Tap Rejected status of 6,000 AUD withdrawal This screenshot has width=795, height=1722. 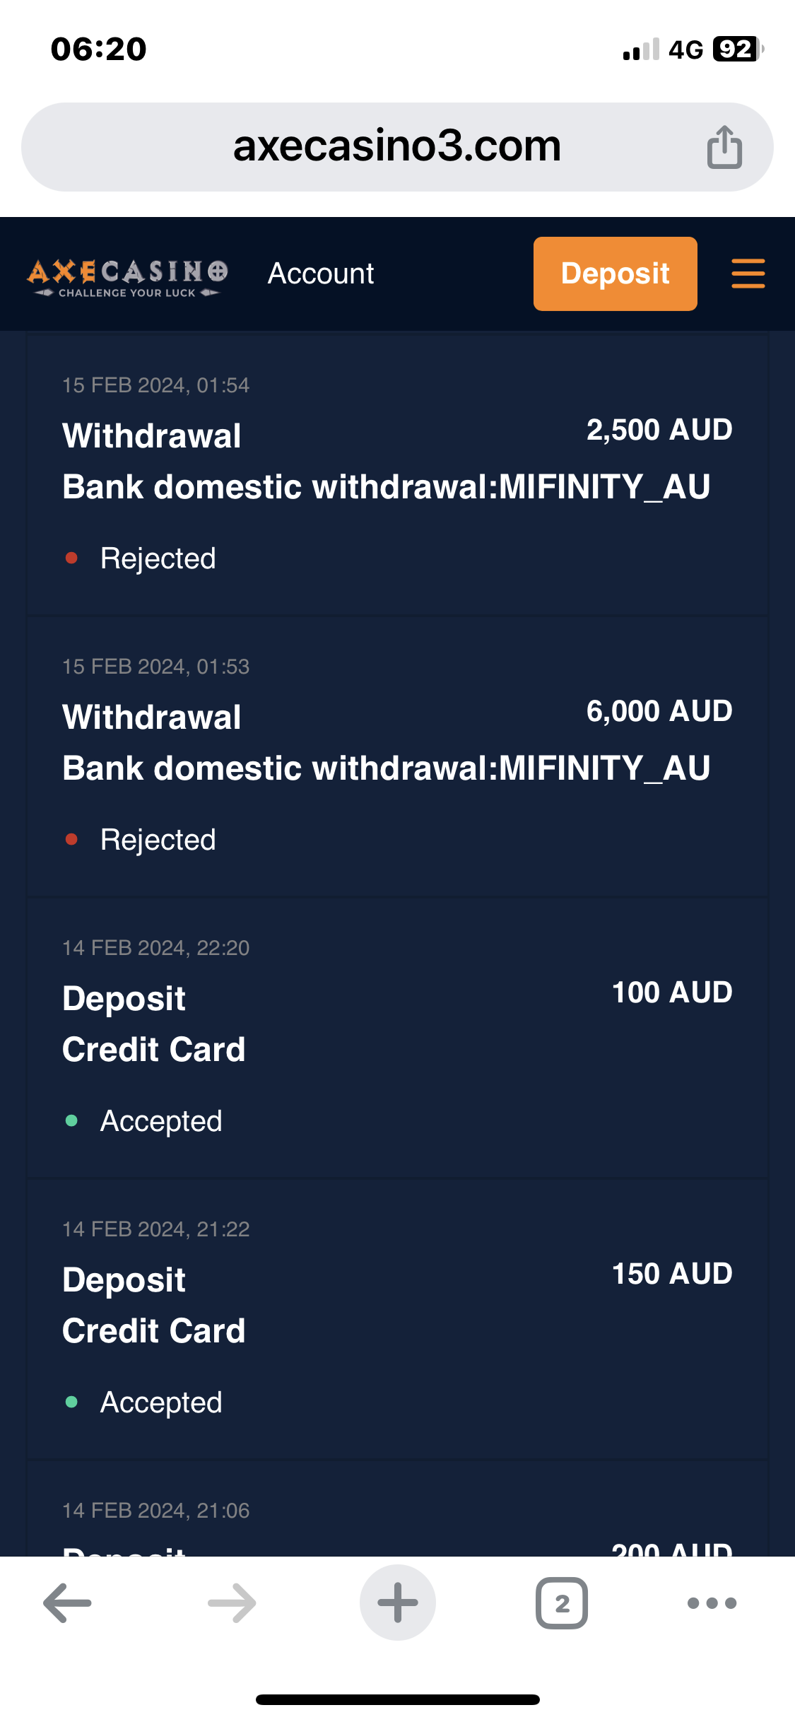point(158,840)
